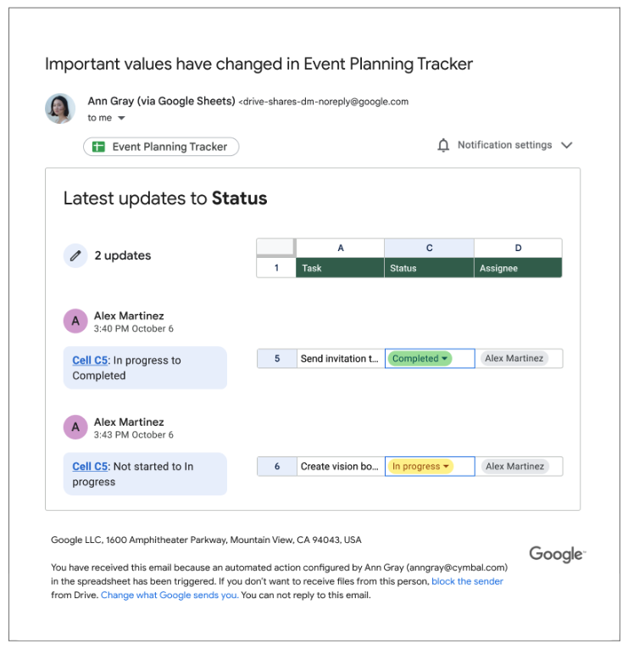Open the Completed status dropdown
This screenshot has width=628, height=649.
tap(445, 359)
